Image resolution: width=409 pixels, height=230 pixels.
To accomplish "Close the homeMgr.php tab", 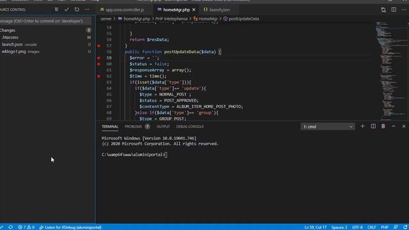I will [194, 10].
